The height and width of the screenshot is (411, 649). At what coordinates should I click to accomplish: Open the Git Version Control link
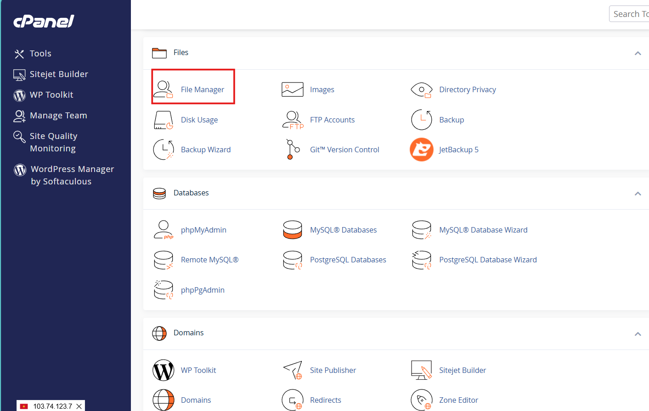coord(344,150)
